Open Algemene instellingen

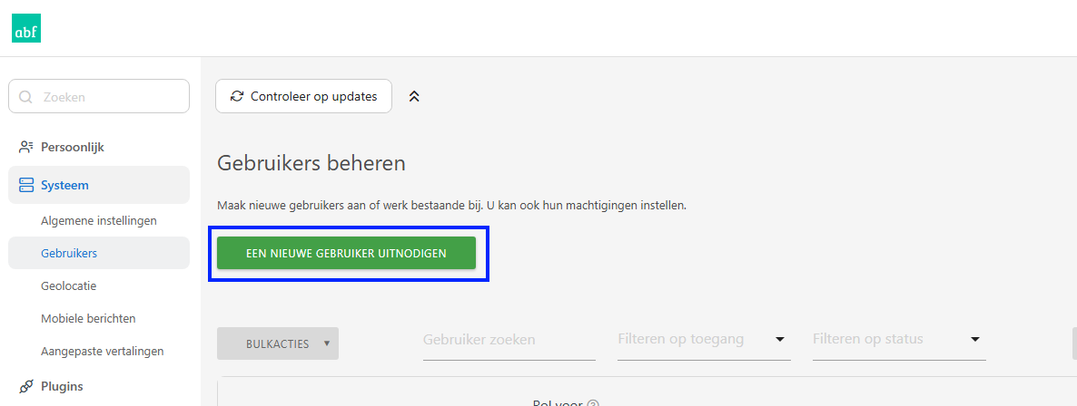coord(99,221)
